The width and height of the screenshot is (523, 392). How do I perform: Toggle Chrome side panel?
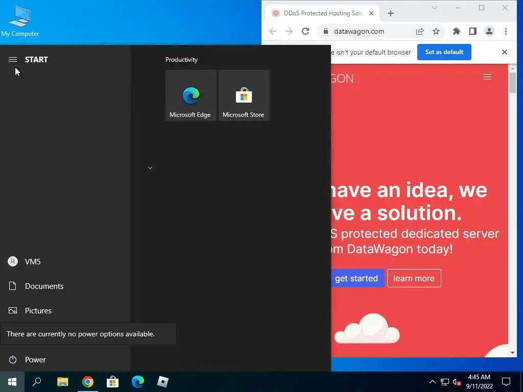472,31
